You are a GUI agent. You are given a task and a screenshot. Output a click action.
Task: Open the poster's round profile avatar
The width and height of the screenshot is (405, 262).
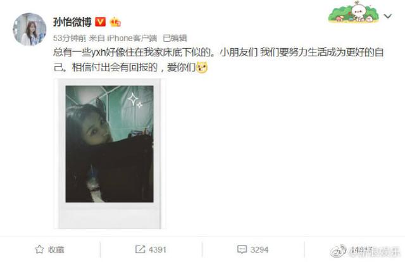click(x=30, y=30)
